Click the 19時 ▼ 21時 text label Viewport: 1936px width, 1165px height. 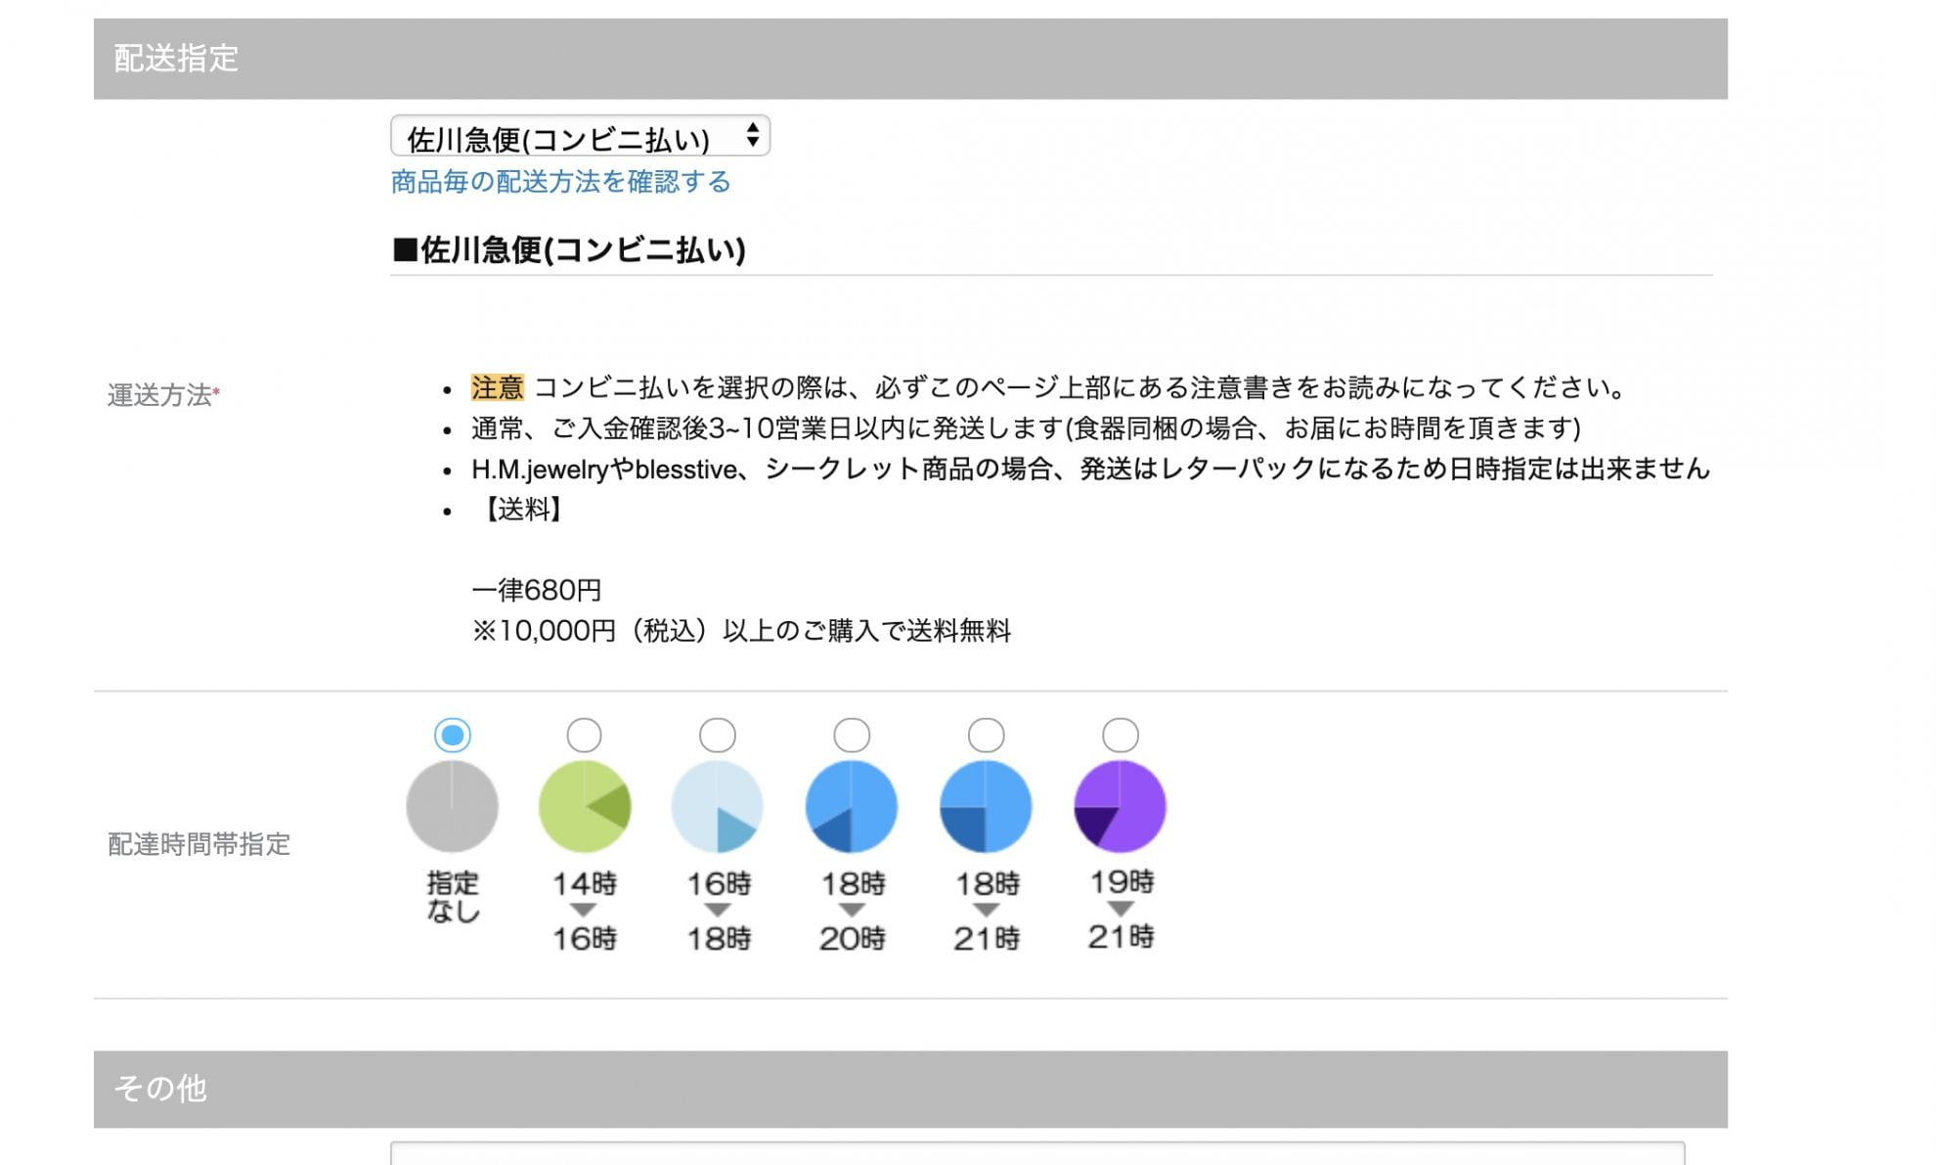click(1121, 909)
